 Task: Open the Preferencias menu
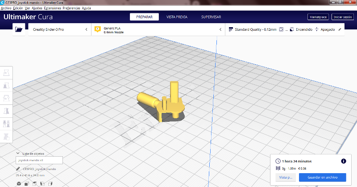click(x=71, y=8)
